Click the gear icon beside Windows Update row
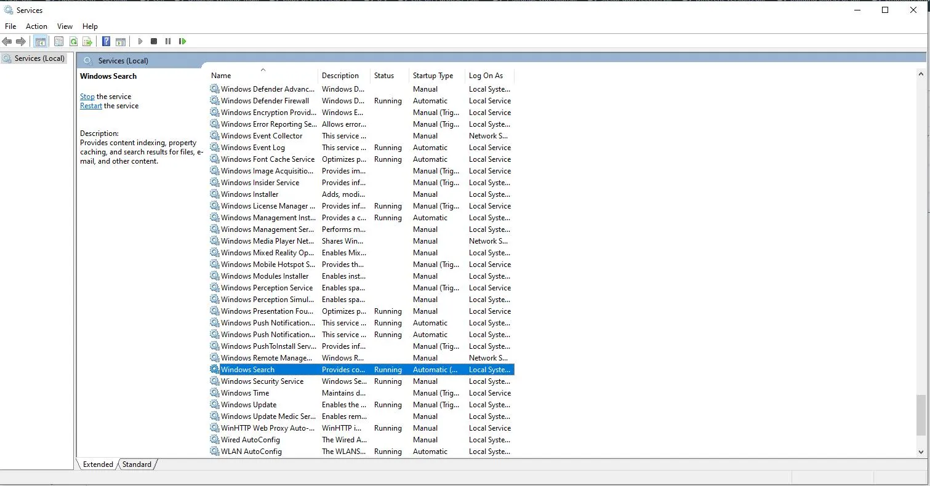Image resolution: width=930 pixels, height=486 pixels. [x=214, y=405]
